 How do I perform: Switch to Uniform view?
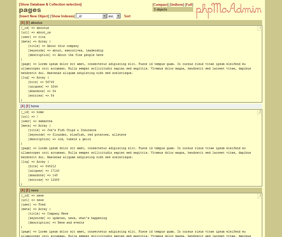pyautogui.click(x=177, y=5)
